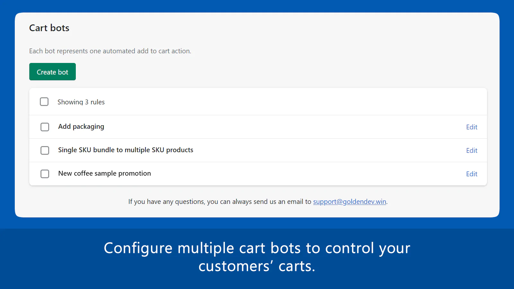Open Edit for Single SKU bundle bot
Image resolution: width=514 pixels, height=289 pixels.
pyautogui.click(x=472, y=151)
